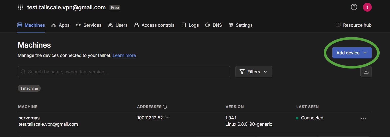
Task: Click the search magnifier icon
Action: pos(23,72)
